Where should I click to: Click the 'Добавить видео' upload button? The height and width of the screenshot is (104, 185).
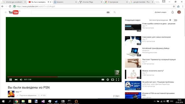160,12
